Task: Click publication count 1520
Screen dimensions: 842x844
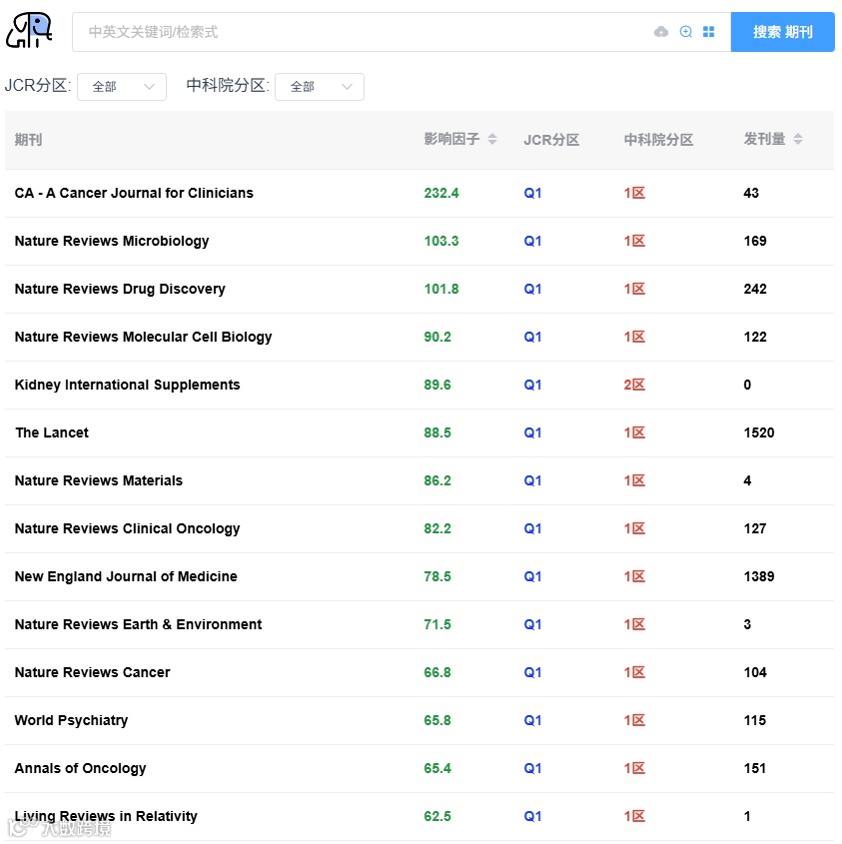Action: click(758, 432)
